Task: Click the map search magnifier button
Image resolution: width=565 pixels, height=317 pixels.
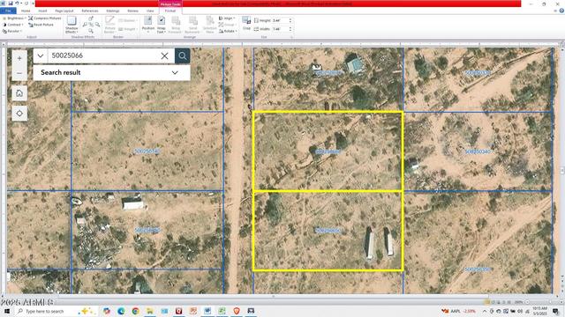Action: (183, 56)
